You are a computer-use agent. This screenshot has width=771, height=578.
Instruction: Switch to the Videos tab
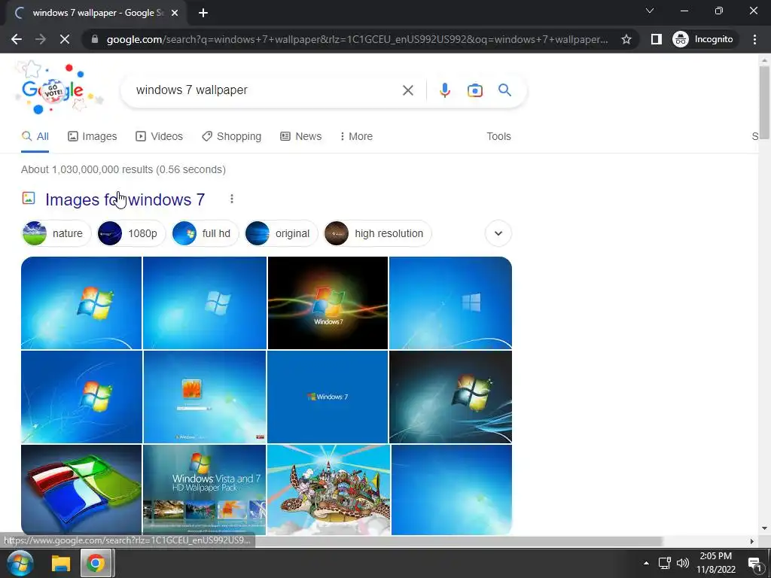click(x=159, y=136)
